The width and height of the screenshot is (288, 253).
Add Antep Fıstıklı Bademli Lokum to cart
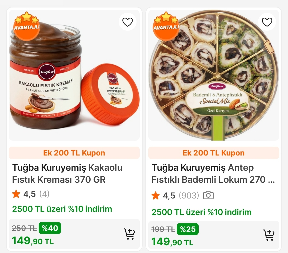269,235
